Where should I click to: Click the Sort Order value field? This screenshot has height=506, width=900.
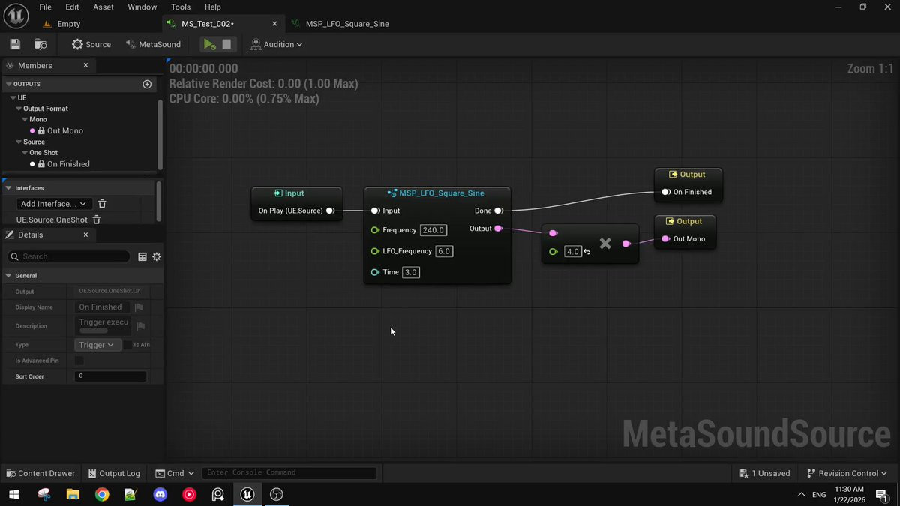tap(110, 376)
